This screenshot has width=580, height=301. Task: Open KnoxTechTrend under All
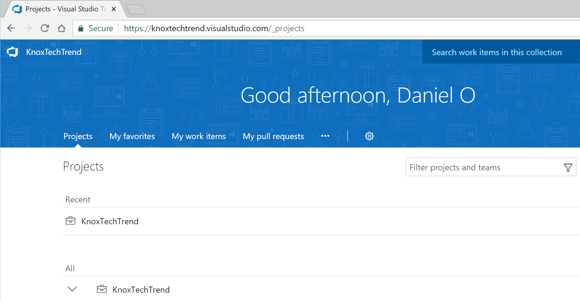[141, 290]
